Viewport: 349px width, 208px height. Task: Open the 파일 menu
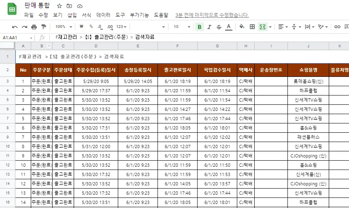29,15
